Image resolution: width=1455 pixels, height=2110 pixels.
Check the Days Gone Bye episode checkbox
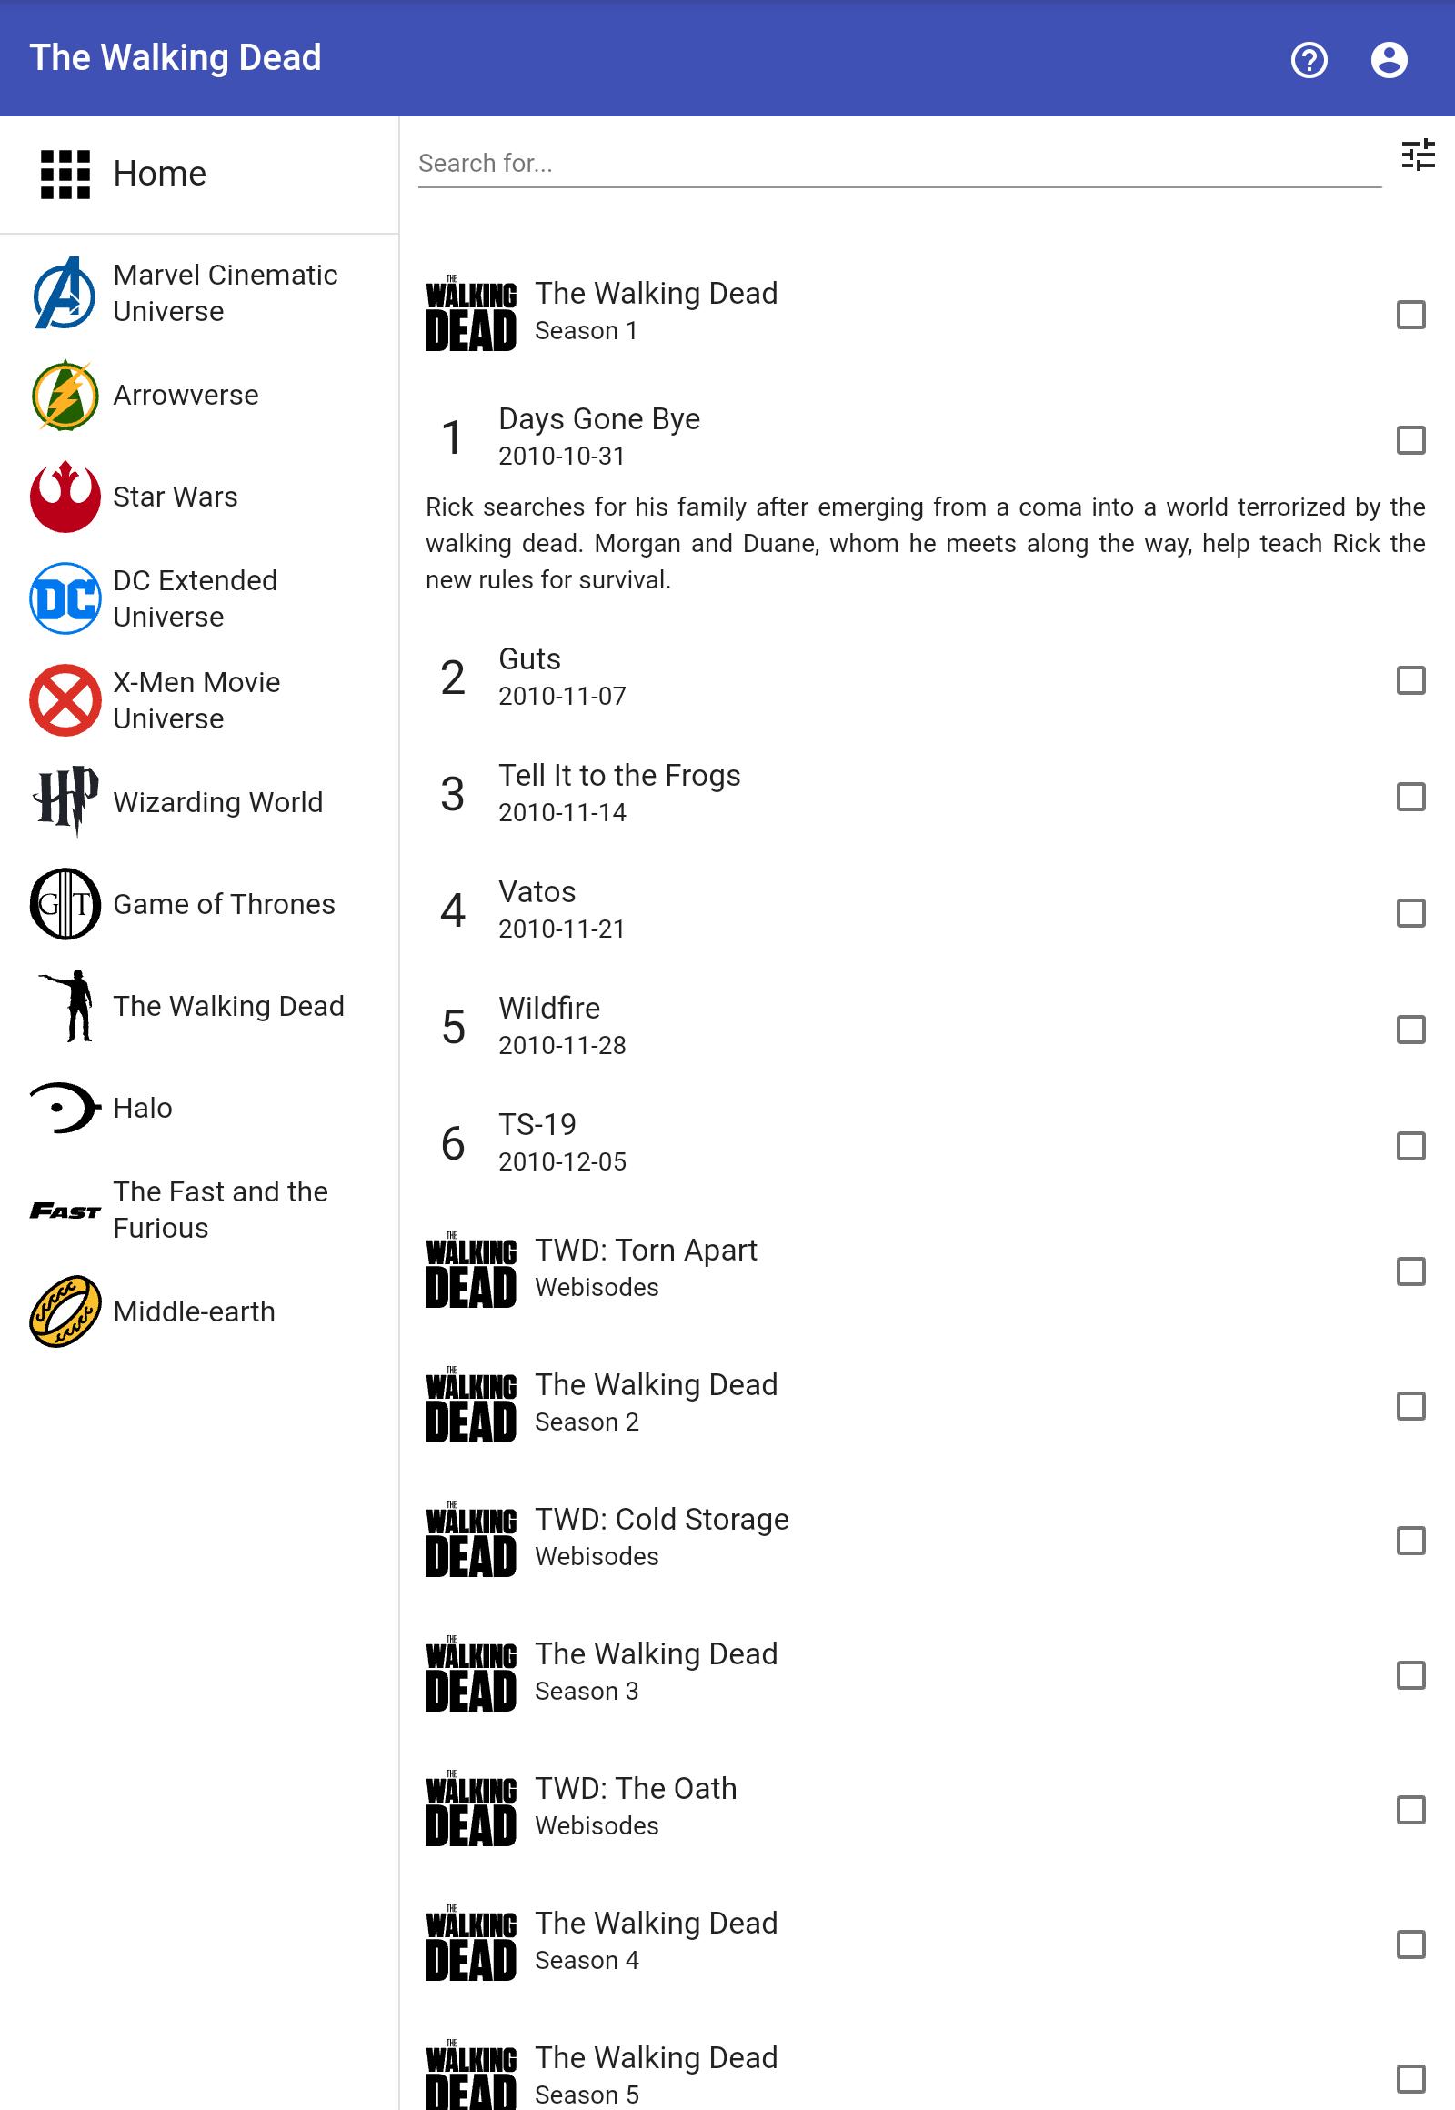(1410, 439)
